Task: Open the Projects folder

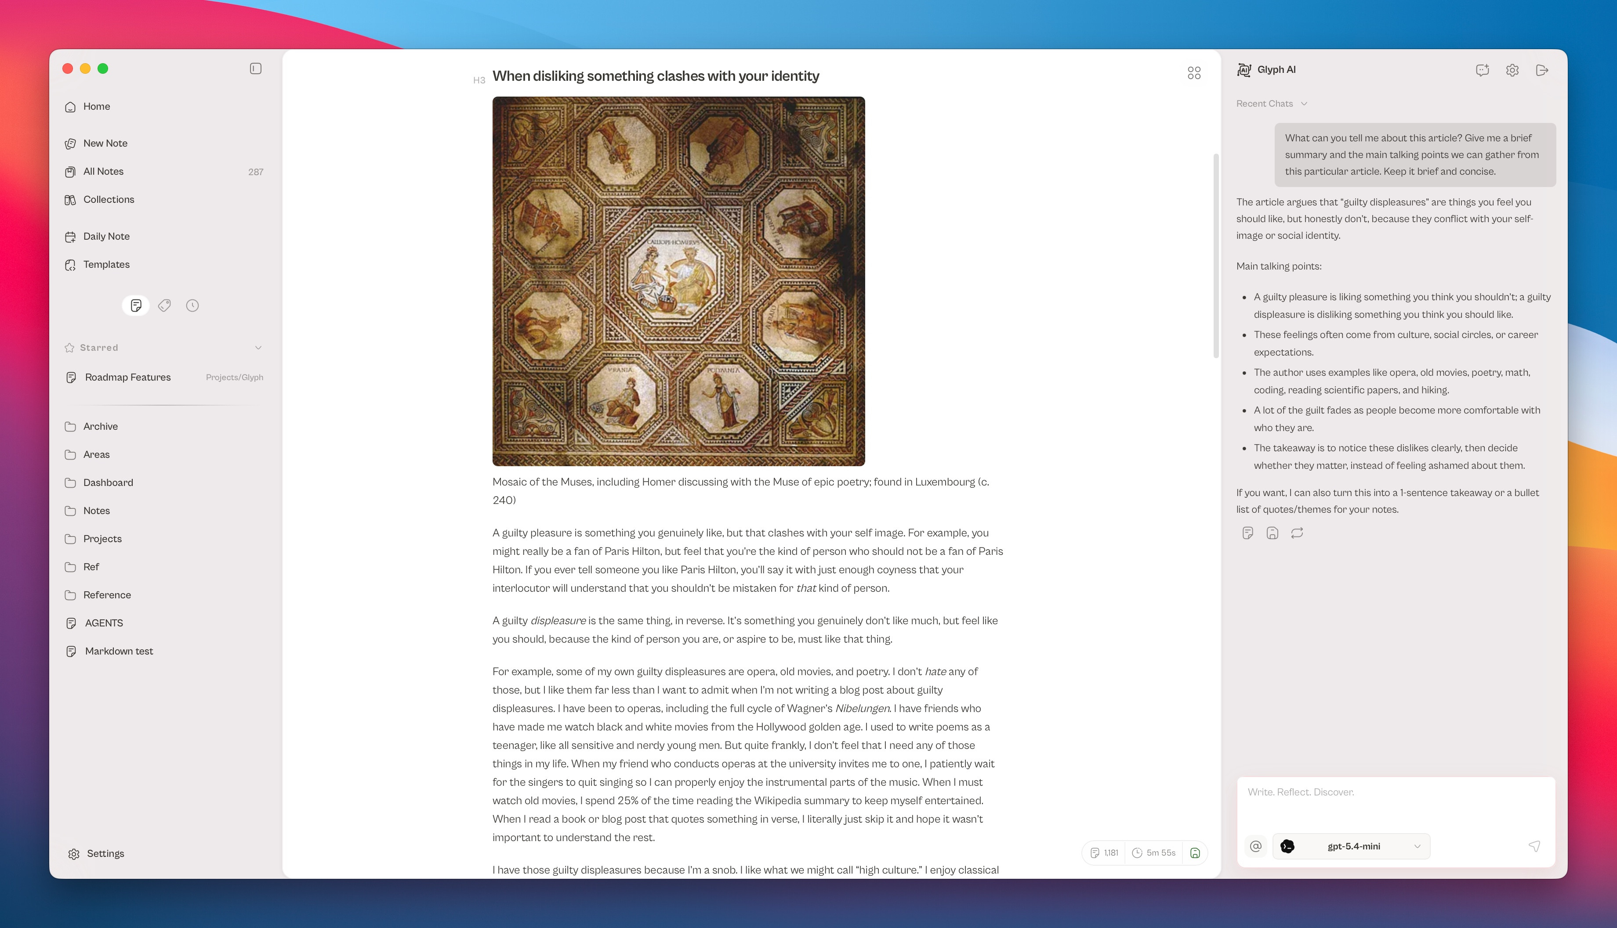Action: point(102,539)
